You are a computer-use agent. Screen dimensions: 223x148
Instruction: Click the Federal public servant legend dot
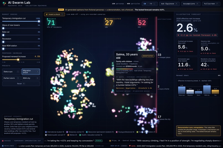pyautogui.click(x=46, y=135)
